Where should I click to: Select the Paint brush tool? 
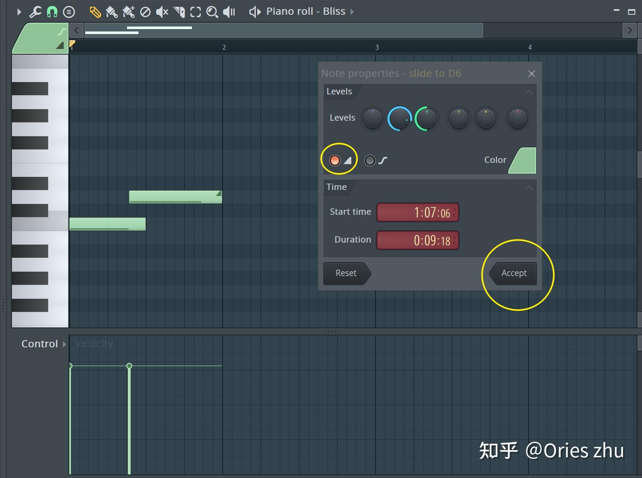click(112, 12)
